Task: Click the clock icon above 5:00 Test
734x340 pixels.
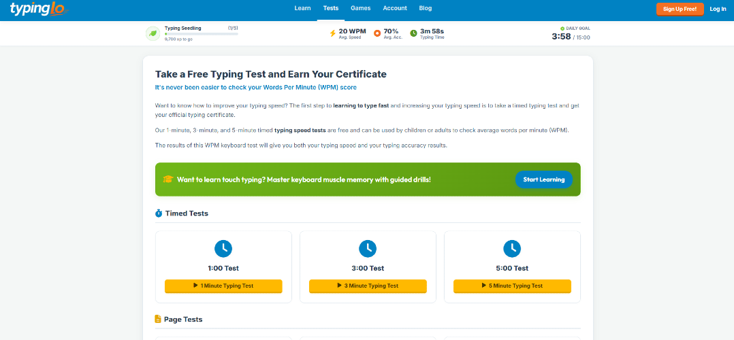Action: (512, 248)
